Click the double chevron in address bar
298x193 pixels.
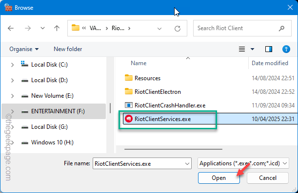coord(84,28)
